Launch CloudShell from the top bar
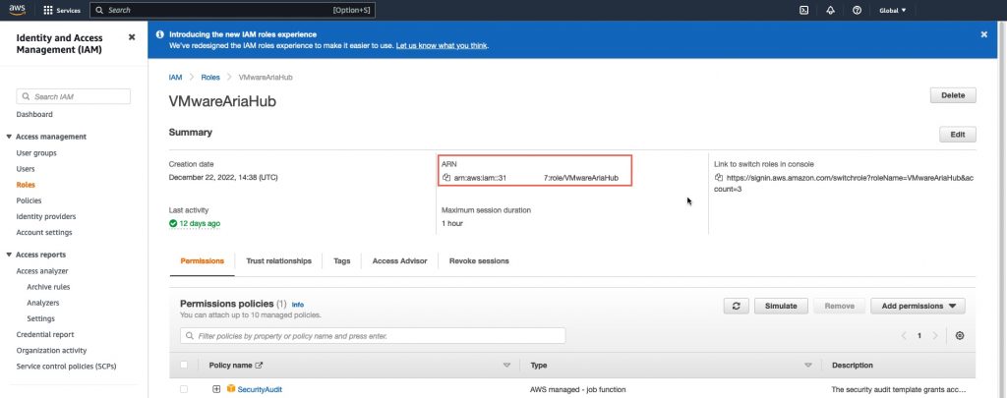Screen dimensions: 1007x398 (x=803, y=10)
